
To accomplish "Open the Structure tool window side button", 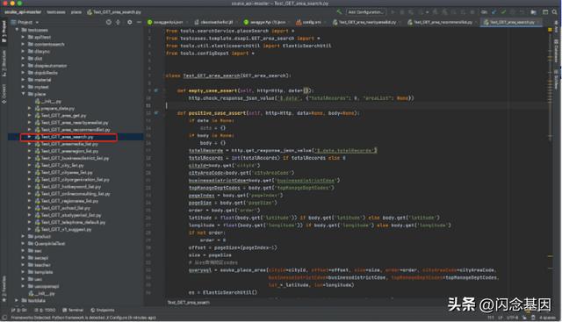I will coord(4,63).
